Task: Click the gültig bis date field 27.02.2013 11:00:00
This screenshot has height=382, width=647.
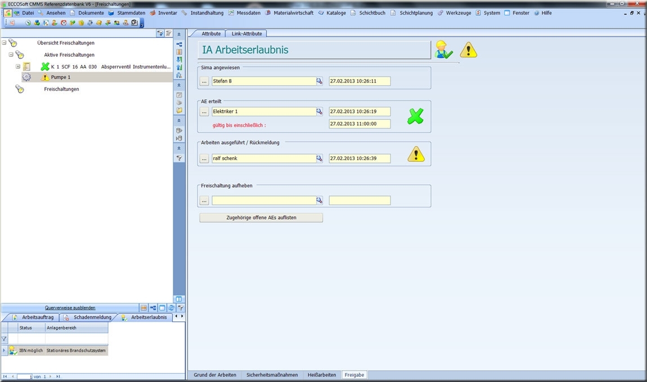Action: click(x=360, y=124)
